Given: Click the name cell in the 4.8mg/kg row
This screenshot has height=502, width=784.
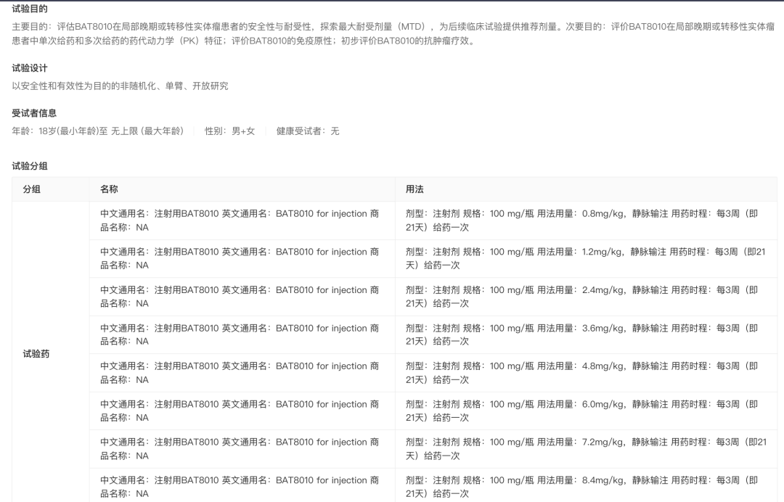Looking at the screenshot, I should click(242, 373).
